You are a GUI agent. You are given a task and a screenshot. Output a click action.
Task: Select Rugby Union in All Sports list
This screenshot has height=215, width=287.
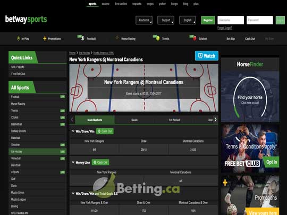[x=38, y=193]
